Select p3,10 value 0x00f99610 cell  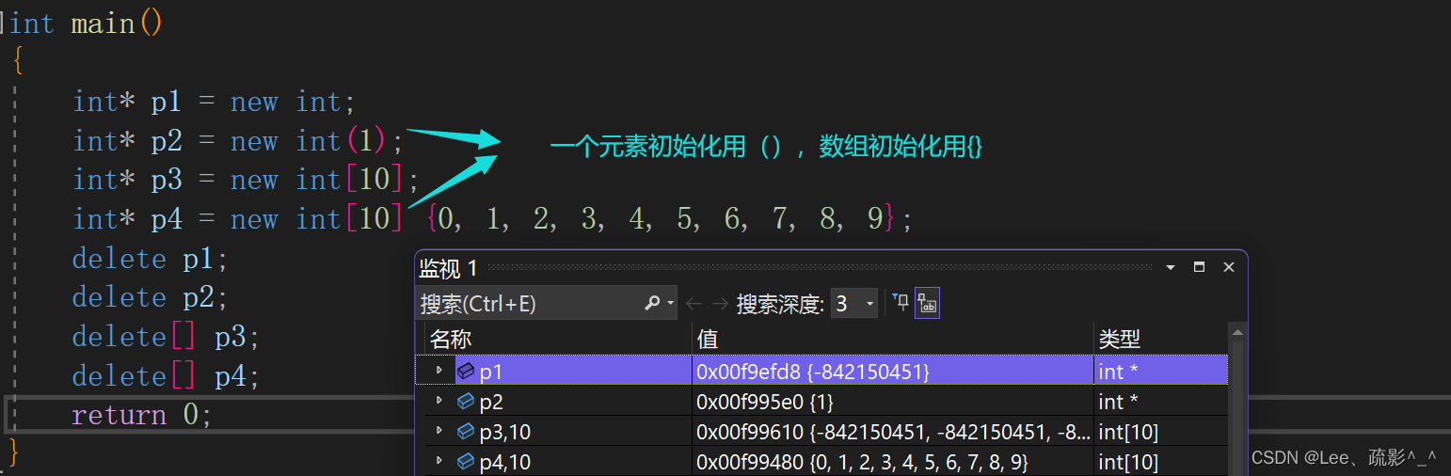click(892, 432)
